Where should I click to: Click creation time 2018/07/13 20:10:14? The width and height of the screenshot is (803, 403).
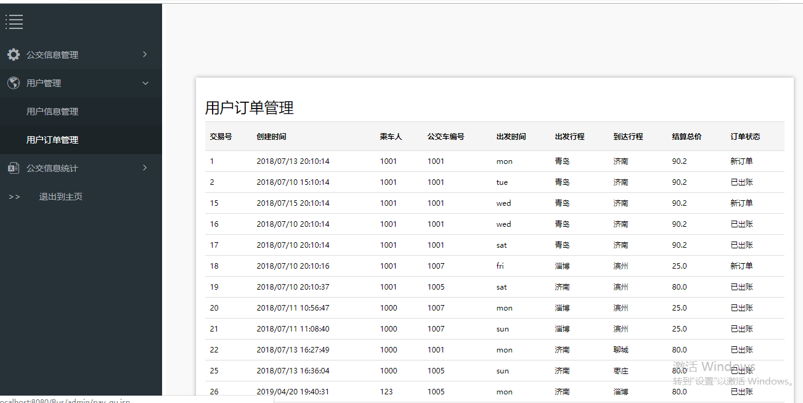pyautogui.click(x=293, y=161)
